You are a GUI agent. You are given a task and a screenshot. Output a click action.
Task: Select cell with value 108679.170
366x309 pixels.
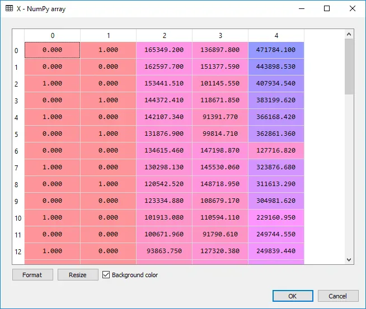220,201
